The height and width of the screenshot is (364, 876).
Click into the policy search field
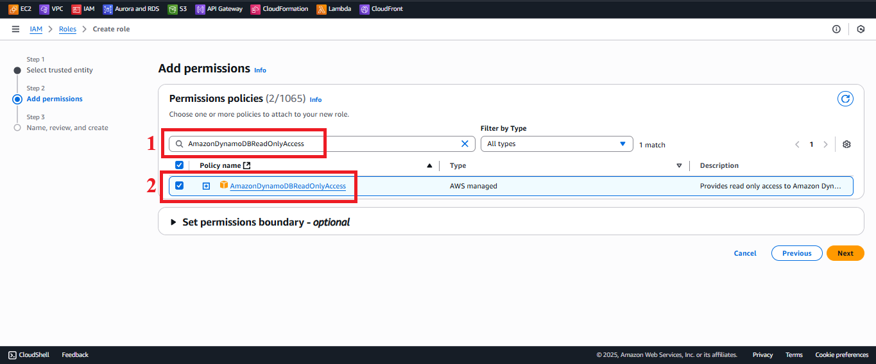pos(322,144)
